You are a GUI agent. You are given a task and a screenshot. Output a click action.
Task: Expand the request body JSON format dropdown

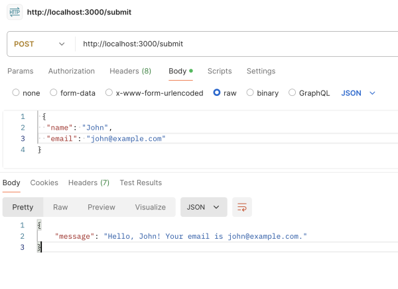358,93
